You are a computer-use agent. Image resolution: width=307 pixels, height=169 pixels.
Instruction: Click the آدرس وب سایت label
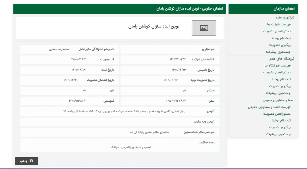[x=204, y=122]
